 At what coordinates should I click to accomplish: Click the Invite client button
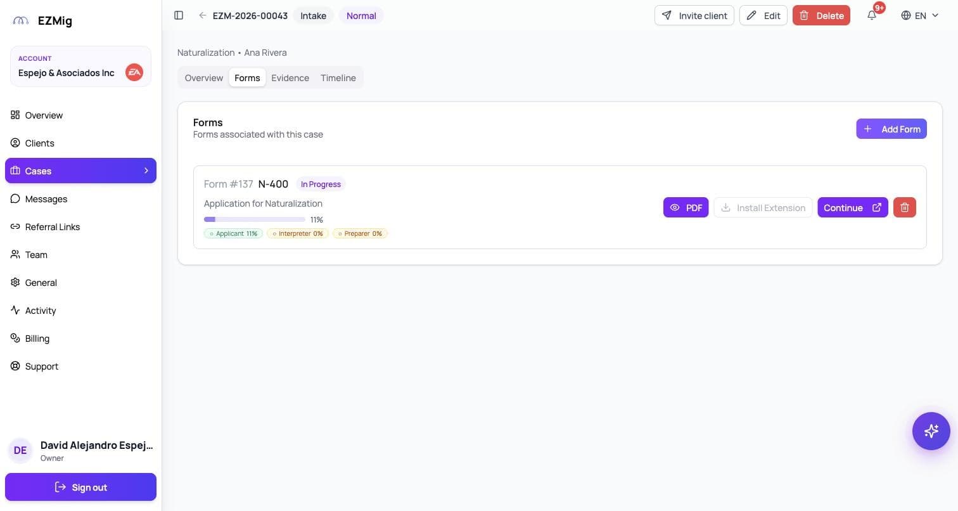[694, 15]
